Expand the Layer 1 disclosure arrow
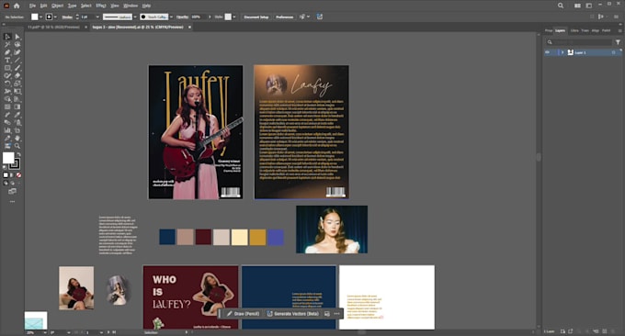This screenshot has height=336, width=625. [x=562, y=52]
